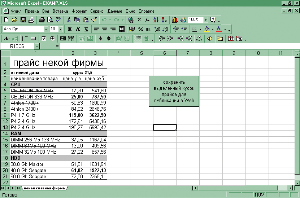Open the font size 10 dropdown
The height and width of the screenshot is (198, 300).
(x=60, y=29)
